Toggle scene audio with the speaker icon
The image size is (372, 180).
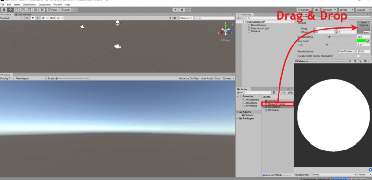coord(38,18)
